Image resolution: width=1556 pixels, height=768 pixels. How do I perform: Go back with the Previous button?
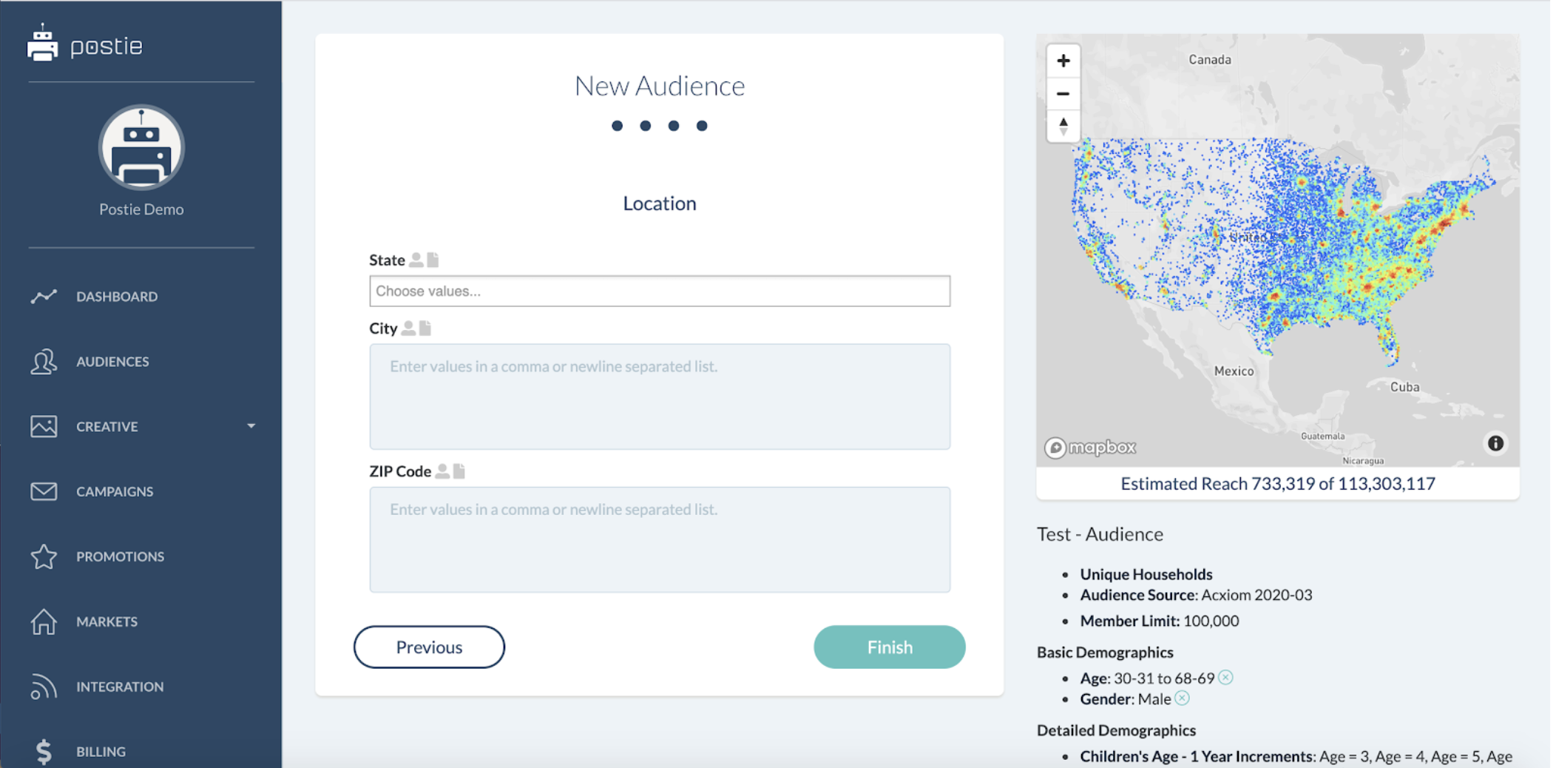pyautogui.click(x=429, y=647)
